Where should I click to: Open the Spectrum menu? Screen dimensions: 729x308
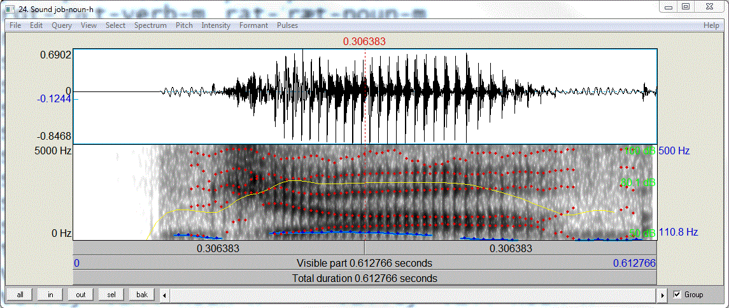pos(150,25)
